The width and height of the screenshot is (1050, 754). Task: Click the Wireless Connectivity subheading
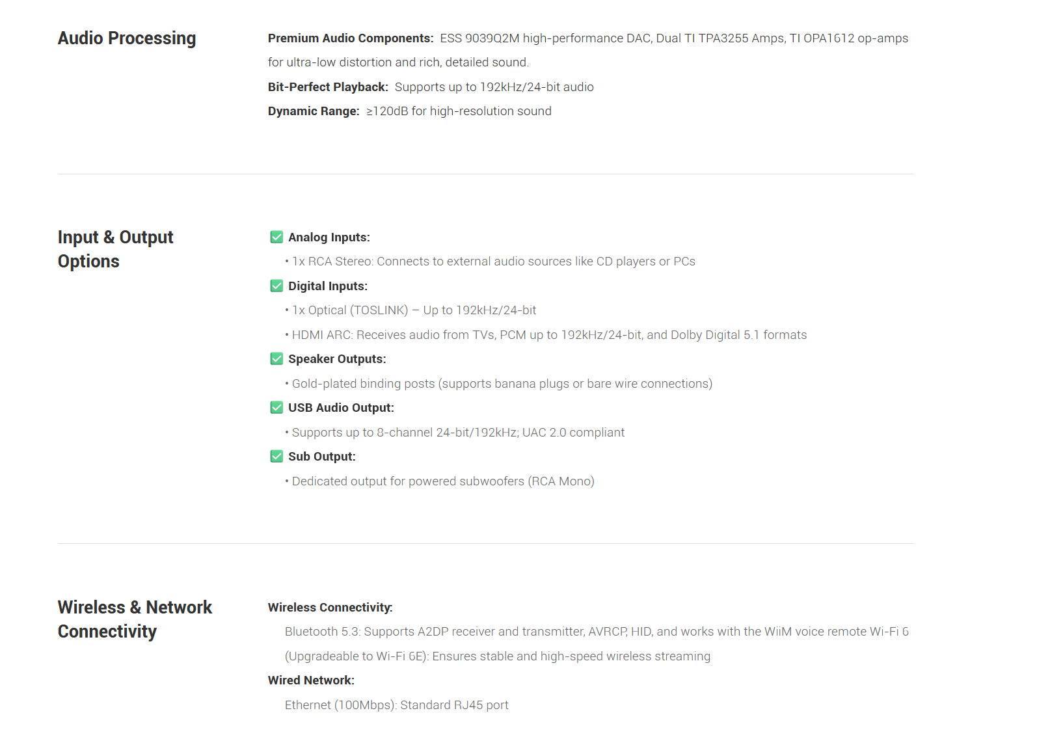point(330,608)
